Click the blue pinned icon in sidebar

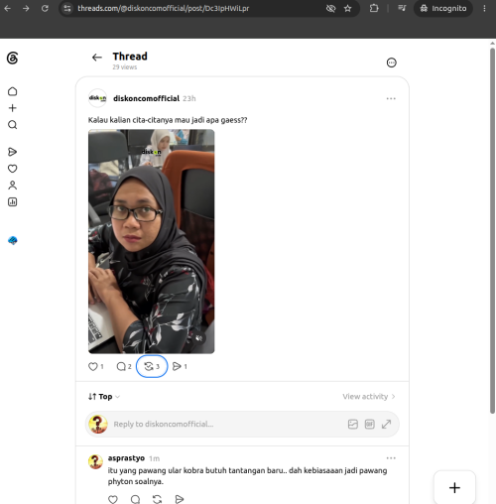13,240
